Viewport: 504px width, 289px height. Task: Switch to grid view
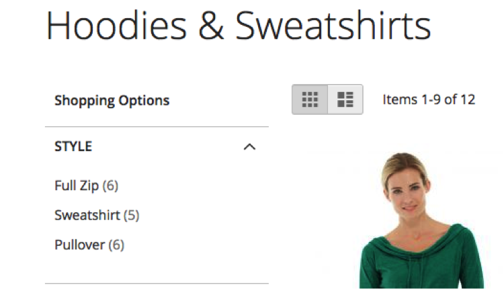pyautogui.click(x=310, y=99)
